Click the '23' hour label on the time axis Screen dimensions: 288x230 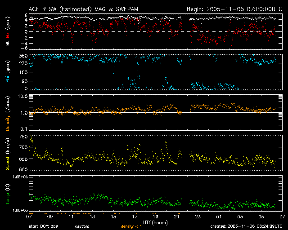[198, 217]
